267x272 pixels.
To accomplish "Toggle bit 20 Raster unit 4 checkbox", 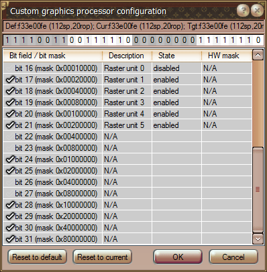I will (10, 114).
